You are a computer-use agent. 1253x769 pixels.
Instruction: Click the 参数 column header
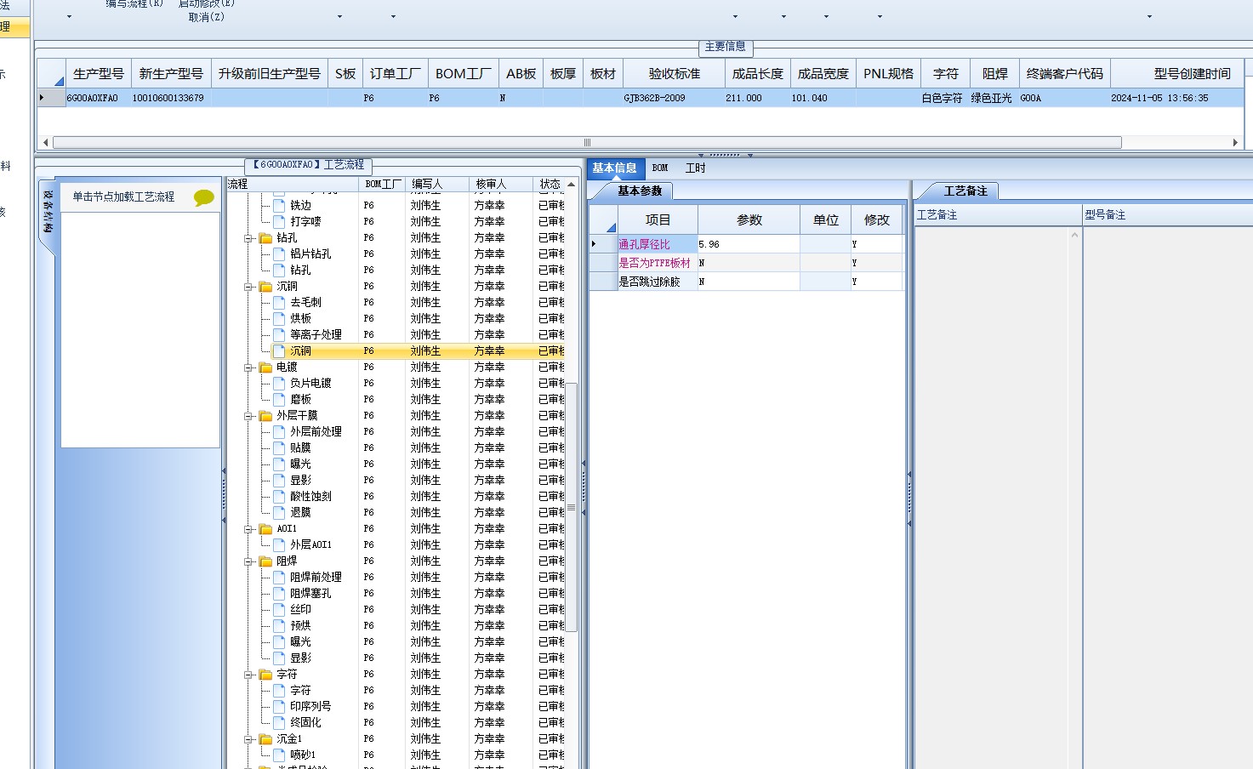pyautogui.click(x=749, y=219)
